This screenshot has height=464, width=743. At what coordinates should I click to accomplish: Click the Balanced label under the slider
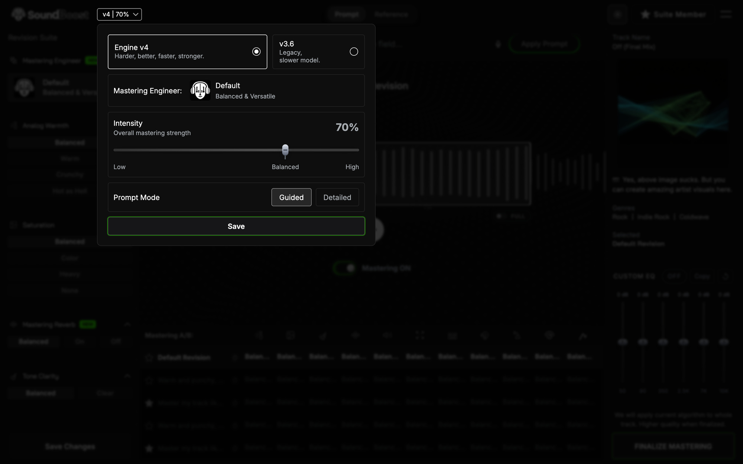285,167
